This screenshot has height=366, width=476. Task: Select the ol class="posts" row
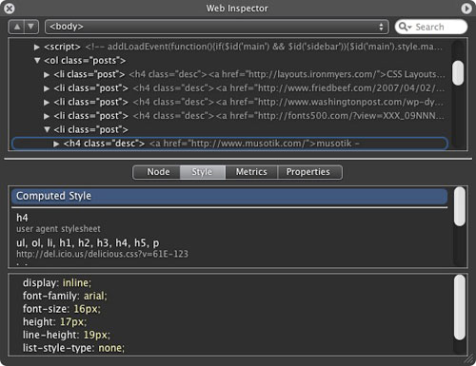pos(230,60)
